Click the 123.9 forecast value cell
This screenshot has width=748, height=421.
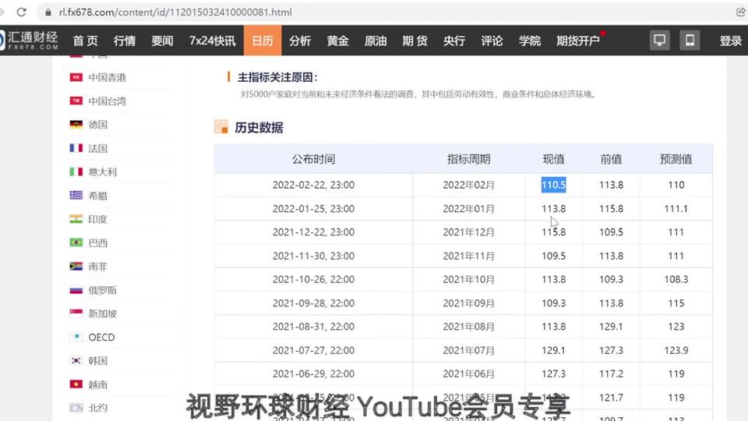676,350
